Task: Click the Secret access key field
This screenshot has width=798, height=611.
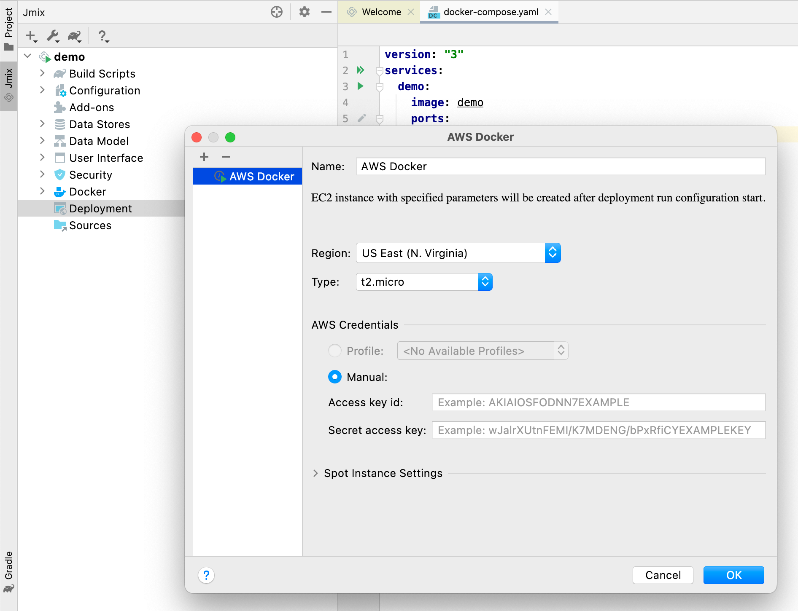Action: coord(598,430)
